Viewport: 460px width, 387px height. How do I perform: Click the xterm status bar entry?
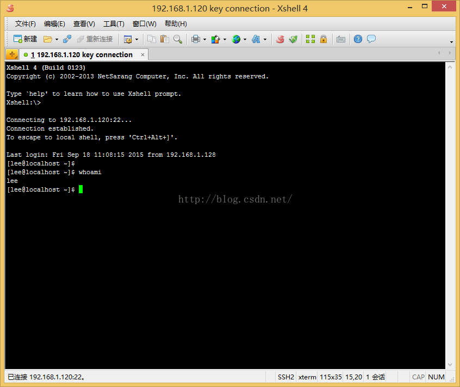click(x=307, y=377)
